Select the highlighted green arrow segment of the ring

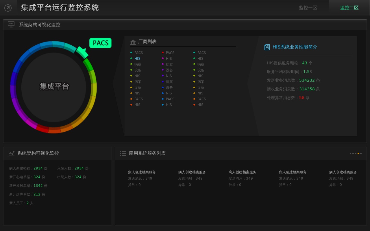coord(82,53)
